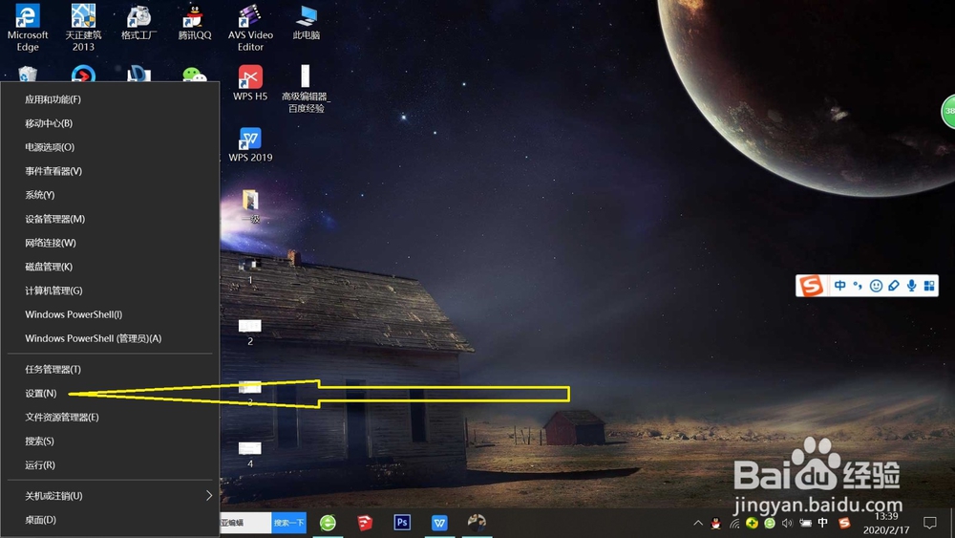Open the green 360 browser taskbar icon

[x=328, y=523]
